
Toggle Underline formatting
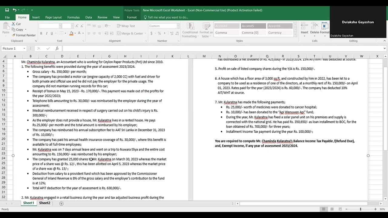52,33
